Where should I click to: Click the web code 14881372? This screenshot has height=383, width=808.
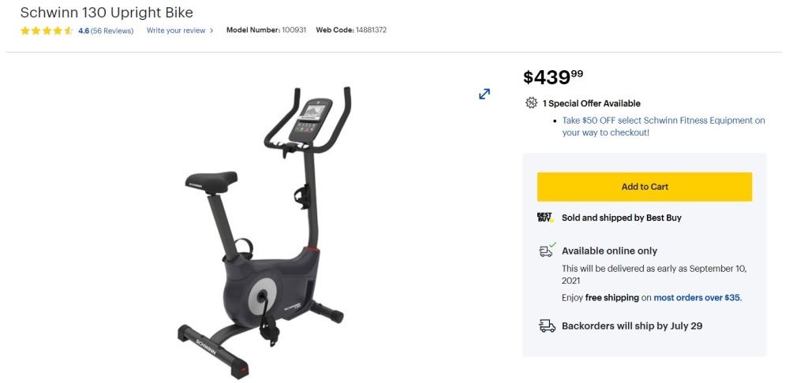371,30
